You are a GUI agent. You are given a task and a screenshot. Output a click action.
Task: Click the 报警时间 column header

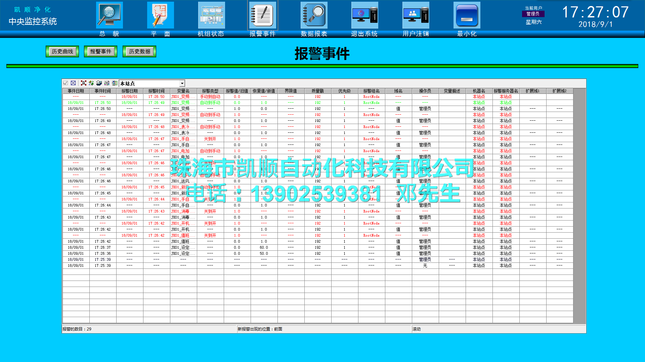click(157, 91)
